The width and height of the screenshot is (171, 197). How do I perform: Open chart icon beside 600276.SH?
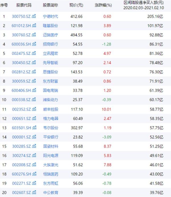pos(34,174)
